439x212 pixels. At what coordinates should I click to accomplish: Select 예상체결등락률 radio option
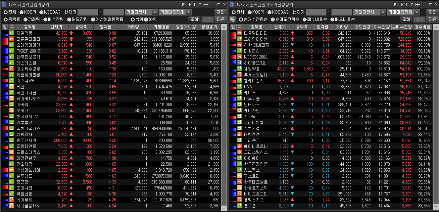[x=93, y=20]
